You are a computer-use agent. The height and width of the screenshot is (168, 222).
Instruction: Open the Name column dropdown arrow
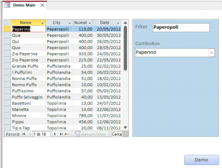tap(42, 23)
